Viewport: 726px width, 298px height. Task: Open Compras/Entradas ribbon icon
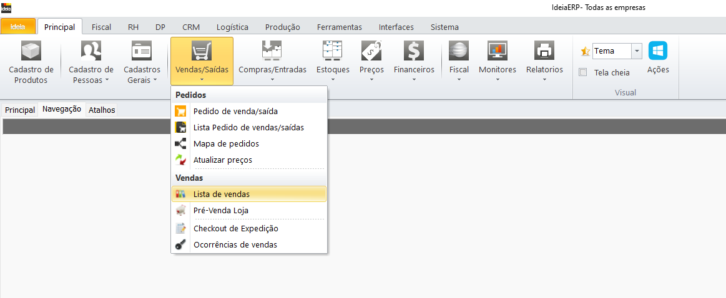point(272,50)
